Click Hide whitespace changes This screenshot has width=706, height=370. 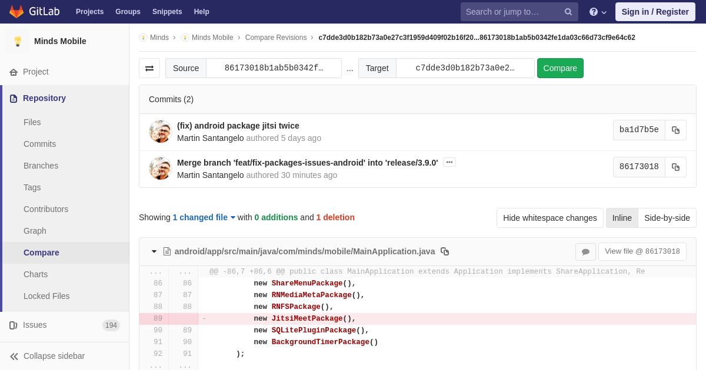tap(550, 218)
